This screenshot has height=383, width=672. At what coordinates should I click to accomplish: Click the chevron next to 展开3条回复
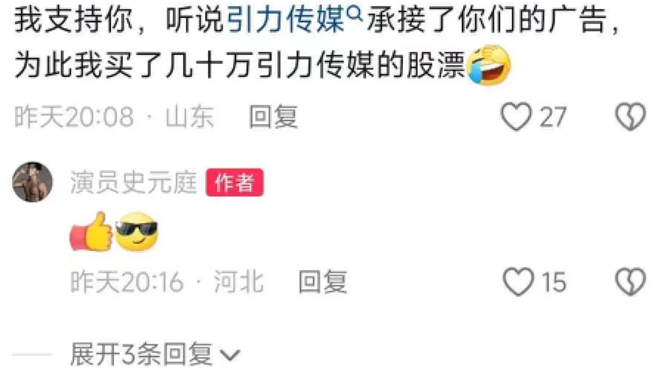(230, 355)
